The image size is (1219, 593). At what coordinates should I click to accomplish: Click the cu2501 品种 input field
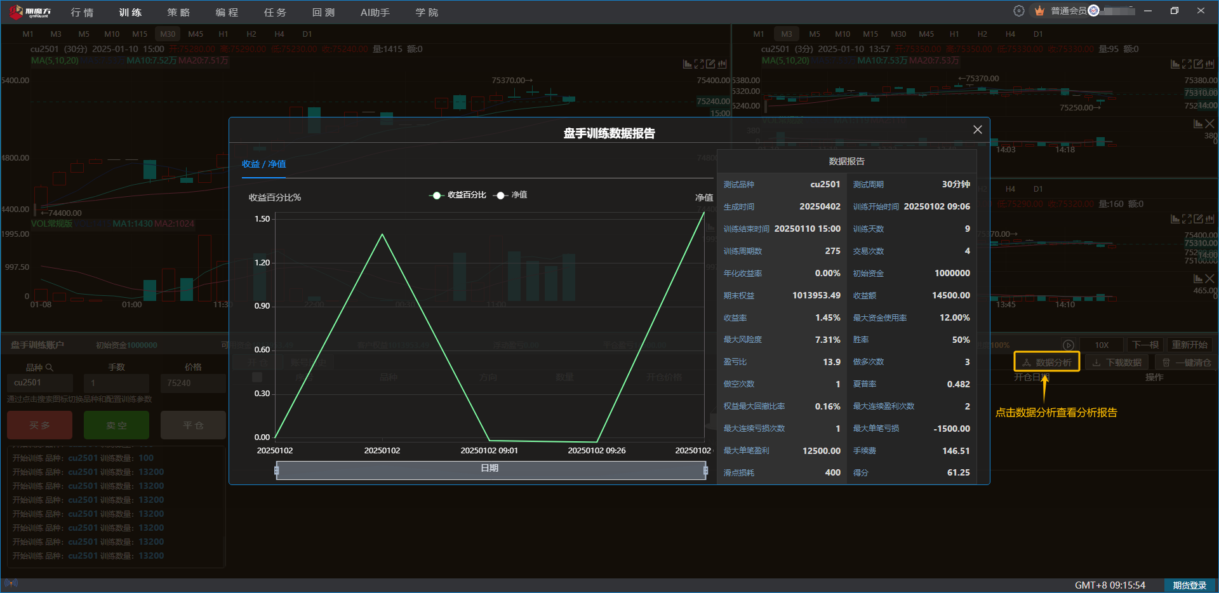40,383
